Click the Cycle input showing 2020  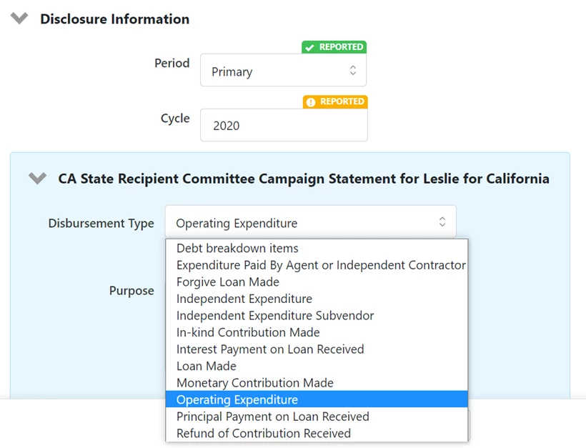(283, 126)
